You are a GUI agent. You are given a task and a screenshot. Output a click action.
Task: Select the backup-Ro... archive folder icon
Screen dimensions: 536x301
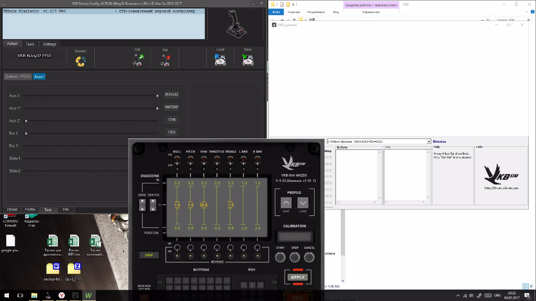tap(53, 272)
